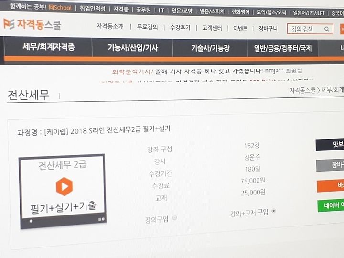
Task: Click the 강사 label
Action: 160,161
